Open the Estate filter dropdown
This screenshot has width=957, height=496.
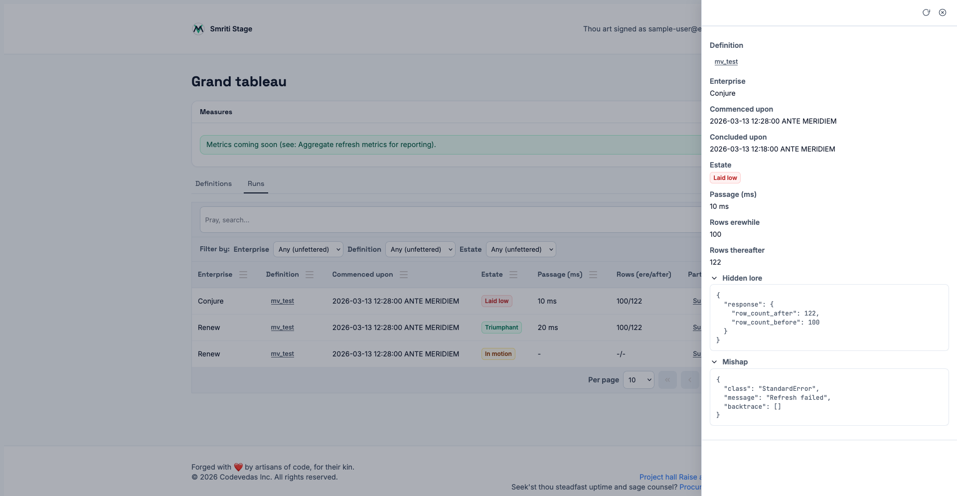click(521, 249)
